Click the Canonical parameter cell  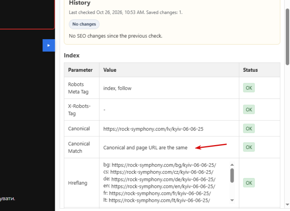pos(82,129)
